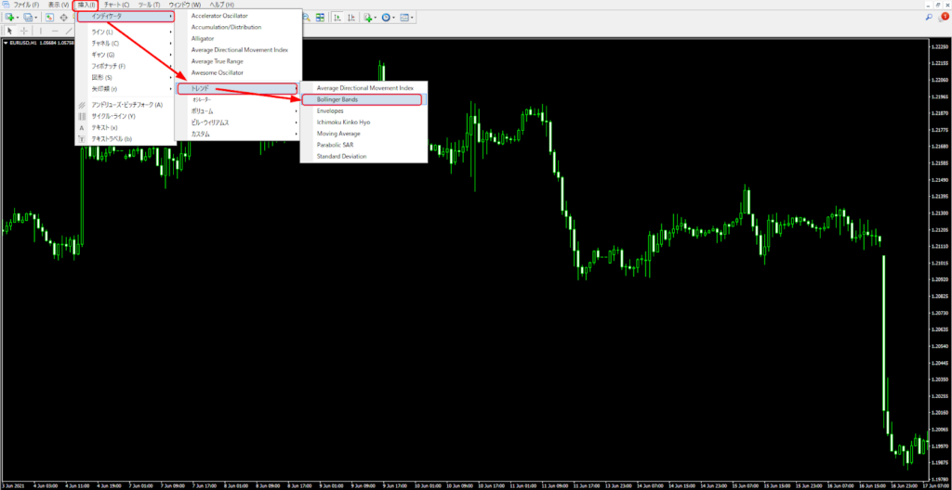
Task: Open the ツール (T) menu
Action: [149, 5]
